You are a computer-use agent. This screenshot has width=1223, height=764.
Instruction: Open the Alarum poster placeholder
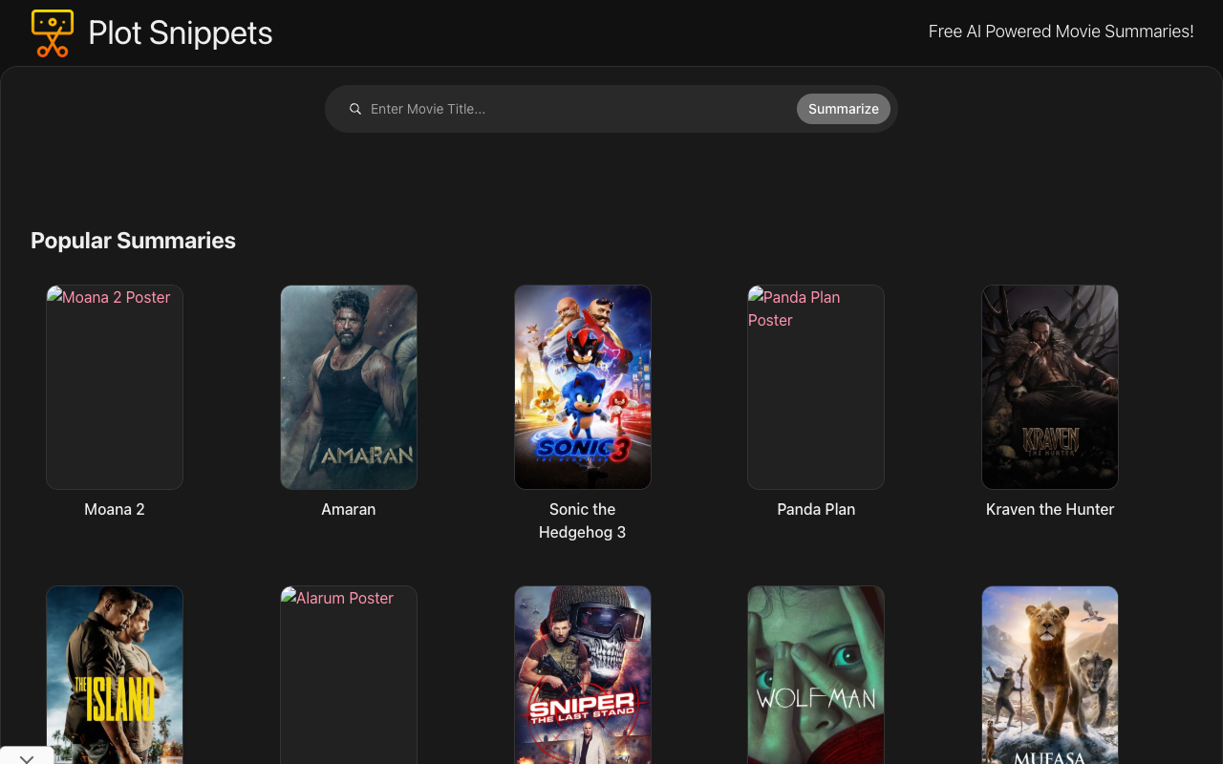pyautogui.click(x=349, y=675)
